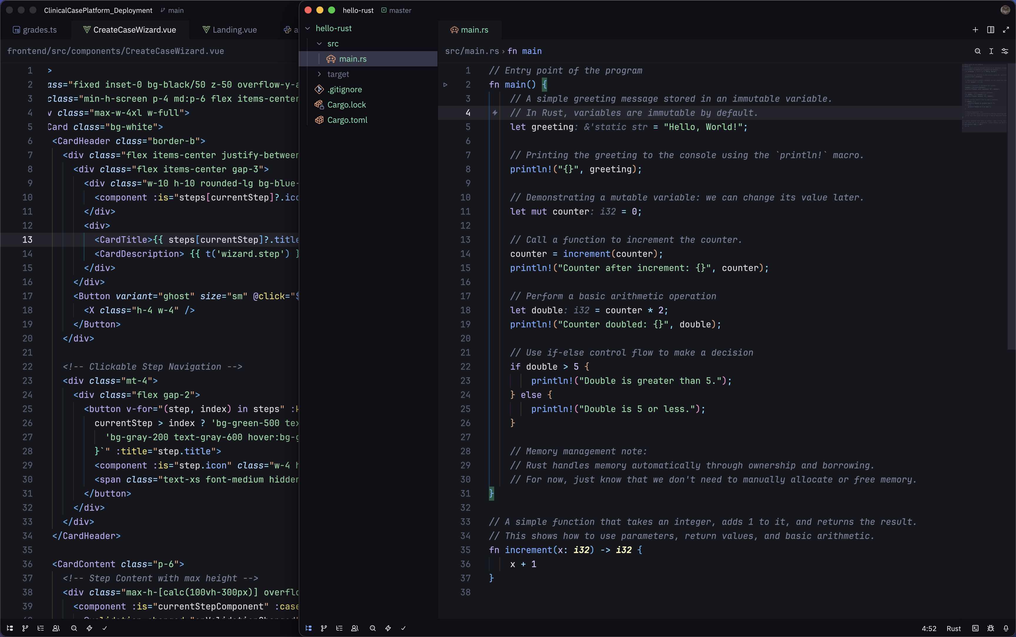Screen dimensions: 1016x637
Task: Click the 'Double is greater than 5.' println line
Action: (x=631, y=381)
